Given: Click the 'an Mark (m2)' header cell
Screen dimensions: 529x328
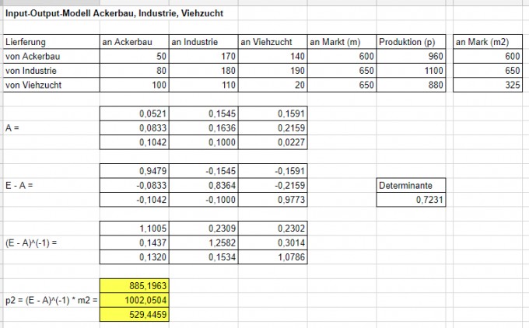Looking at the screenshot, I should click(488, 42).
